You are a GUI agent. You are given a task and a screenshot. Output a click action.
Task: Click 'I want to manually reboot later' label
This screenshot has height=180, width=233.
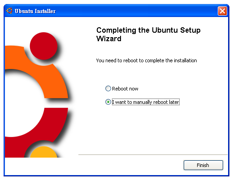tap(146, 102)
